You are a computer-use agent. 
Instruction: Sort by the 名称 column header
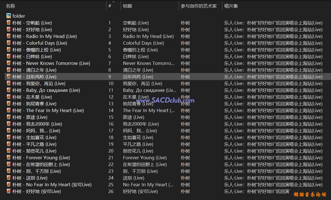(10, 6)
